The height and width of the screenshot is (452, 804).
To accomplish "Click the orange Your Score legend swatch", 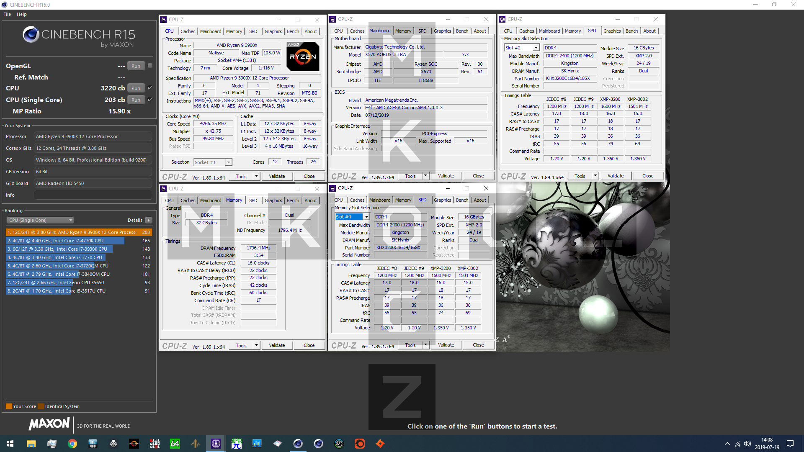I will coord(9,406).
